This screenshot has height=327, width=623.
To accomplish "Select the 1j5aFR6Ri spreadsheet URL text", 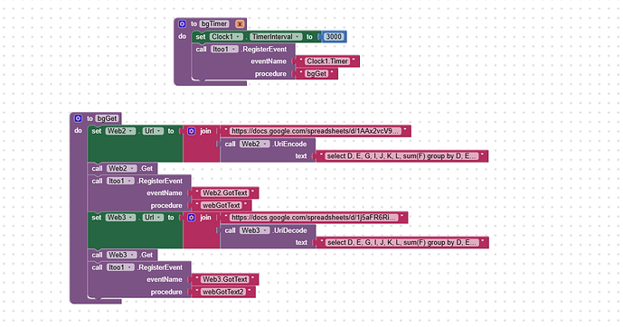I will click(x=314, y=218).
